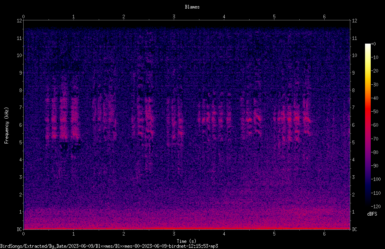This screenshot has width=385, height=249.
Task: Click the "DC" label on the left frequency axis
Action: (x=19, y=229)
